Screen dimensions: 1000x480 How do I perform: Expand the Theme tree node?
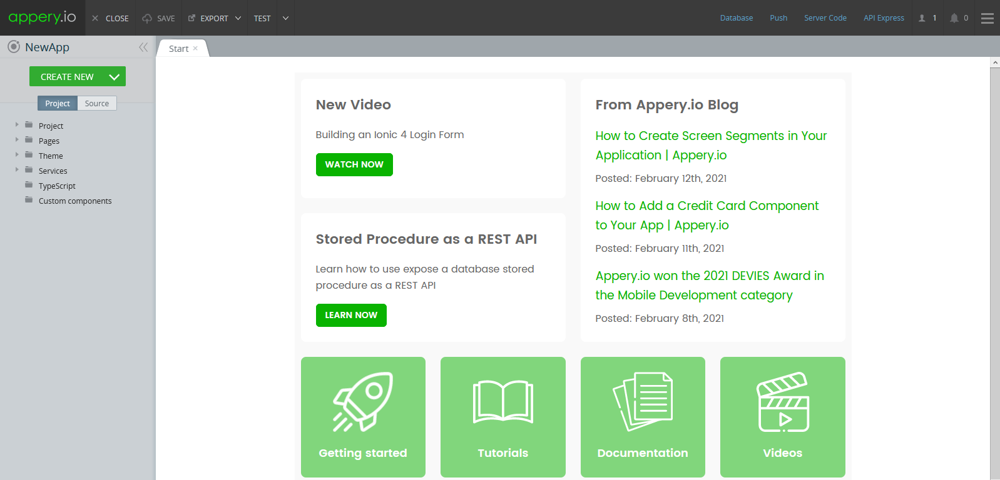pos(17,155)
